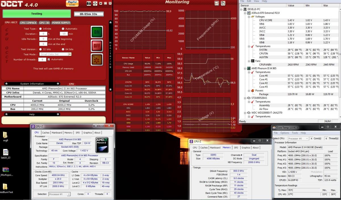Click the CPU/MEM Usage graph
The height and width of the screenshot is (200, 341).
point(143,30)
